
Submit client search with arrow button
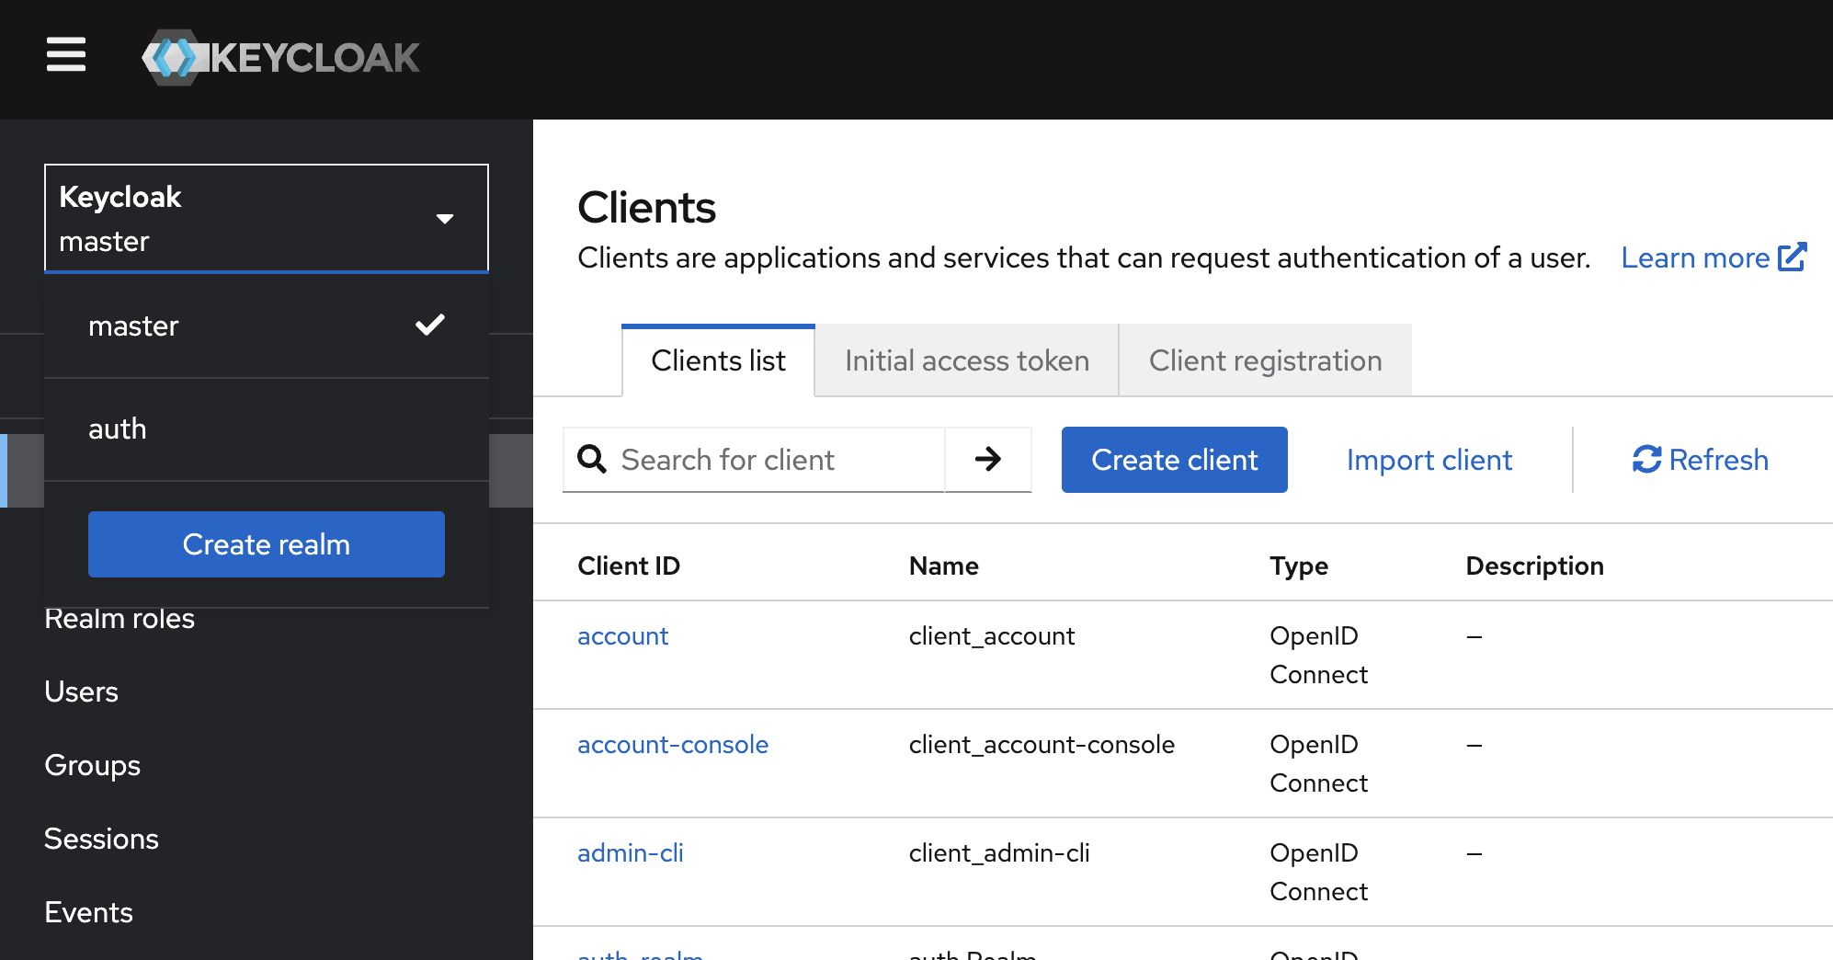click(988, 460)
